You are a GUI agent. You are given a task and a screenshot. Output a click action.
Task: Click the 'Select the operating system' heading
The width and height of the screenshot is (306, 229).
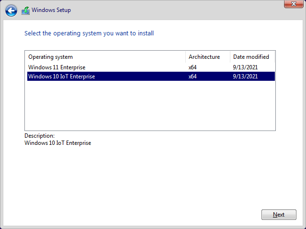pyautogui.click(x=89, y=33)
